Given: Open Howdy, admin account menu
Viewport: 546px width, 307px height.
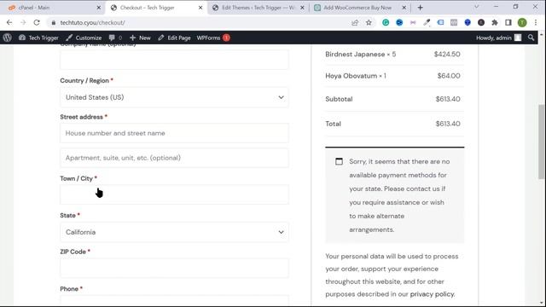Looking at the screenshot, I should click(x=498, y=38).
